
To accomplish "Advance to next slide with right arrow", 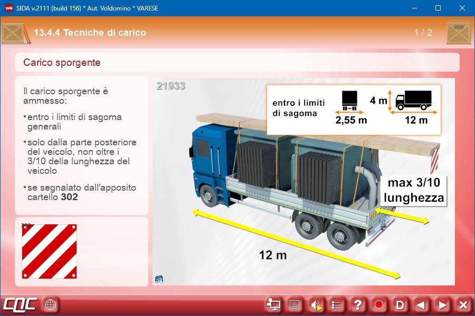I will (442, 304).
